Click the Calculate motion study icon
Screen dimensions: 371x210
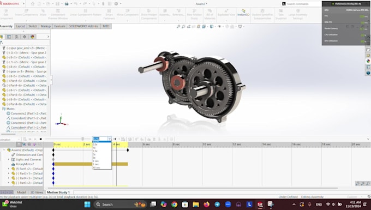(x=25, y=139)
